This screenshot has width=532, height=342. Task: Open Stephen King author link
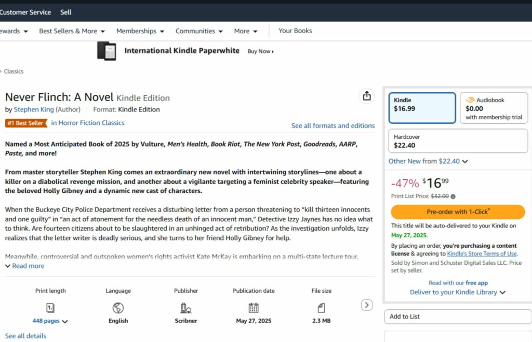(x=34, y=110)
